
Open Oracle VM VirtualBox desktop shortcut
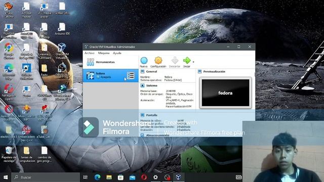pos(62,52)
